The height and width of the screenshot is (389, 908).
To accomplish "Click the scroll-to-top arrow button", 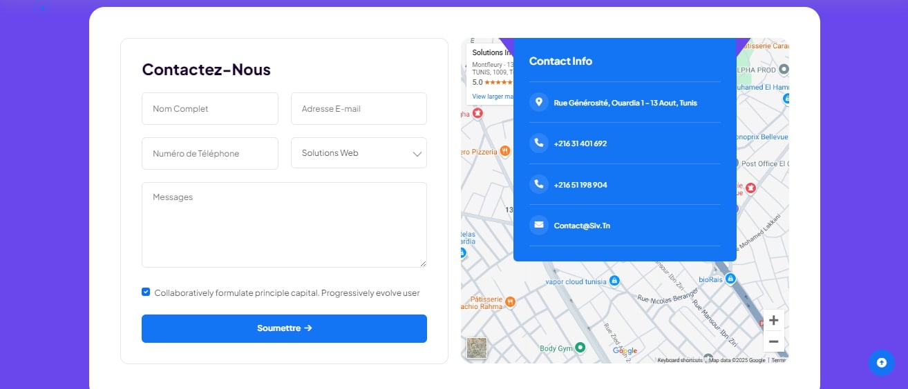I will [881, 363].
